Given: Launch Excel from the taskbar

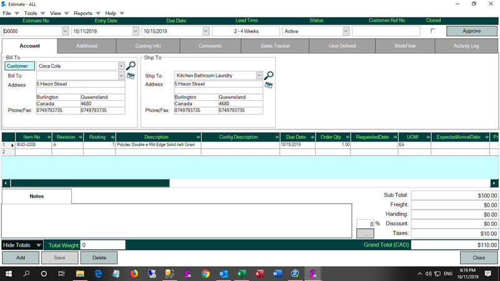Looking at the screenshot, I should tap(241, 274).
